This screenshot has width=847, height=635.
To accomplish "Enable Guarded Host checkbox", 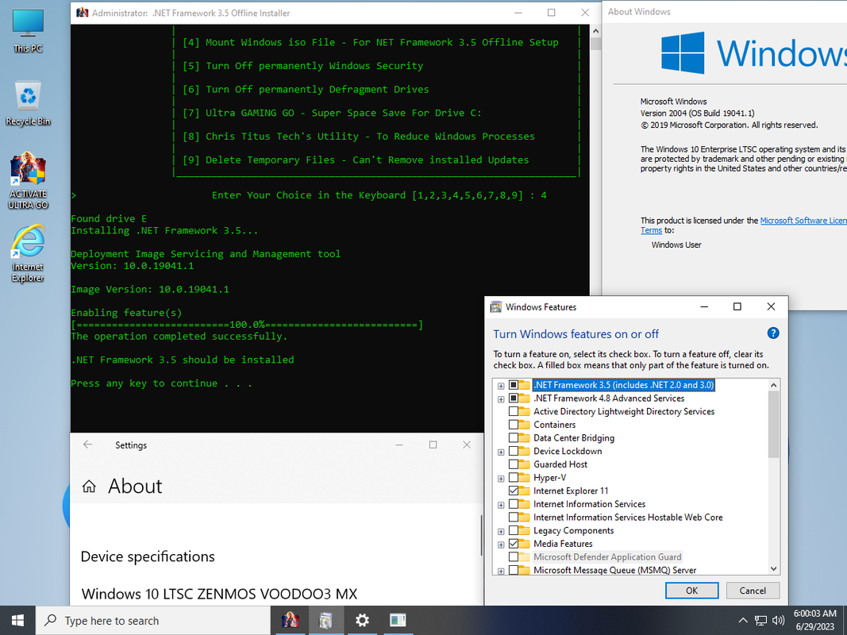I will click(513, 464).
